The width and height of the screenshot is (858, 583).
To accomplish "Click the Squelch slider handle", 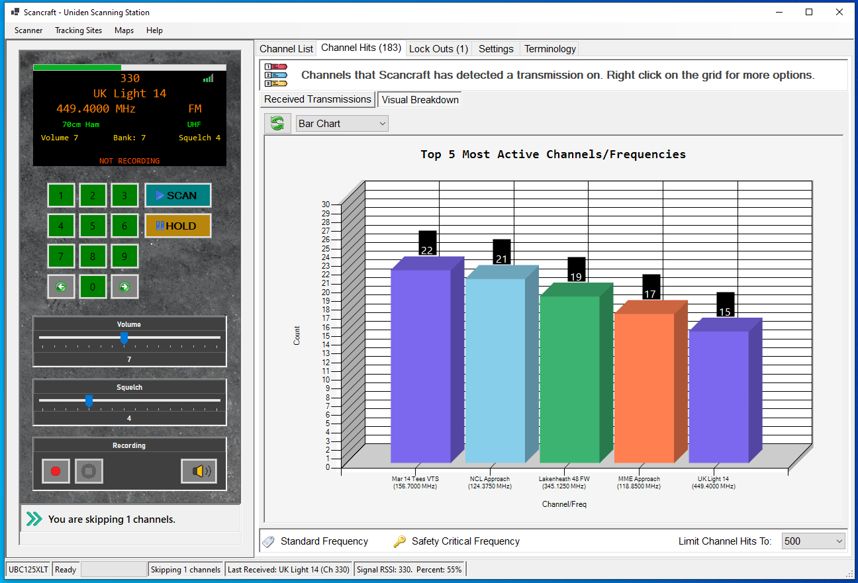I will point(89,401).
